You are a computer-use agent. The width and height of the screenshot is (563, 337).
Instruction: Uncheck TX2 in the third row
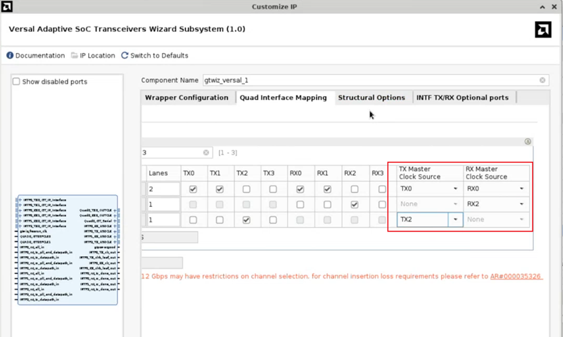[246, 220]
